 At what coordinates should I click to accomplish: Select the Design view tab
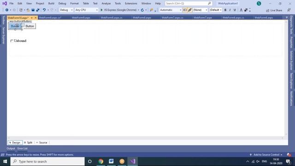coord(15,142)
